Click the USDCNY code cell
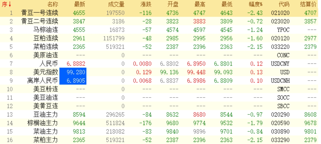The width and height of the screenshot is (321, 144). (280, 64)
